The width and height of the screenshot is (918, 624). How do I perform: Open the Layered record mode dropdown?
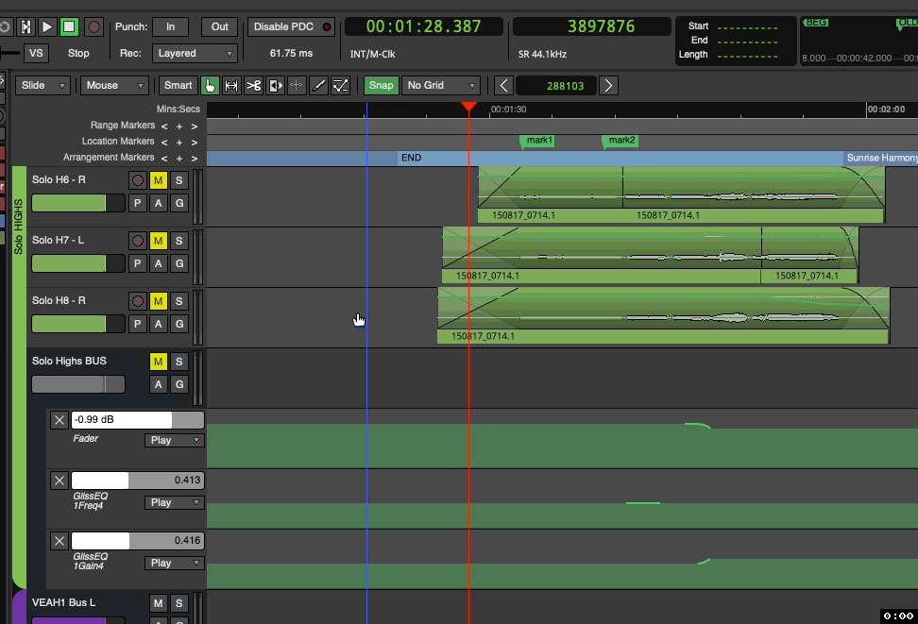[194, 54]
